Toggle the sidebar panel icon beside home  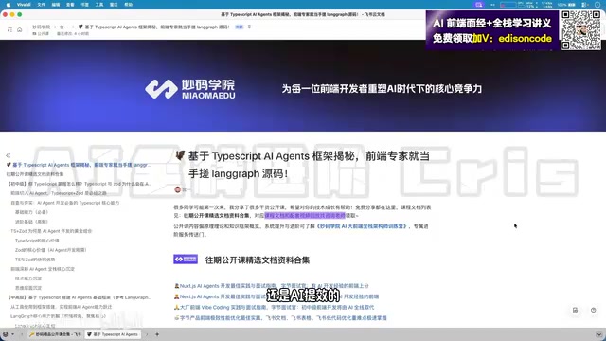tap(9, 29)
